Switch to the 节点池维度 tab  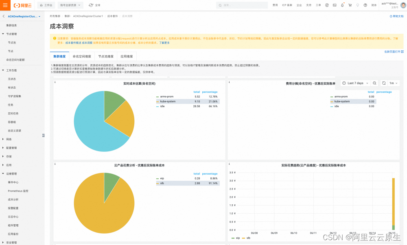tap(106, 56)
